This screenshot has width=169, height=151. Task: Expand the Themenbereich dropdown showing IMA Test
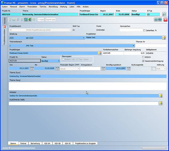[133, 46]
